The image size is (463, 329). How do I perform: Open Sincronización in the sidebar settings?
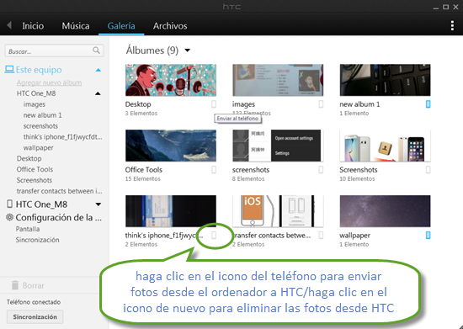click(x=38, y=240)
